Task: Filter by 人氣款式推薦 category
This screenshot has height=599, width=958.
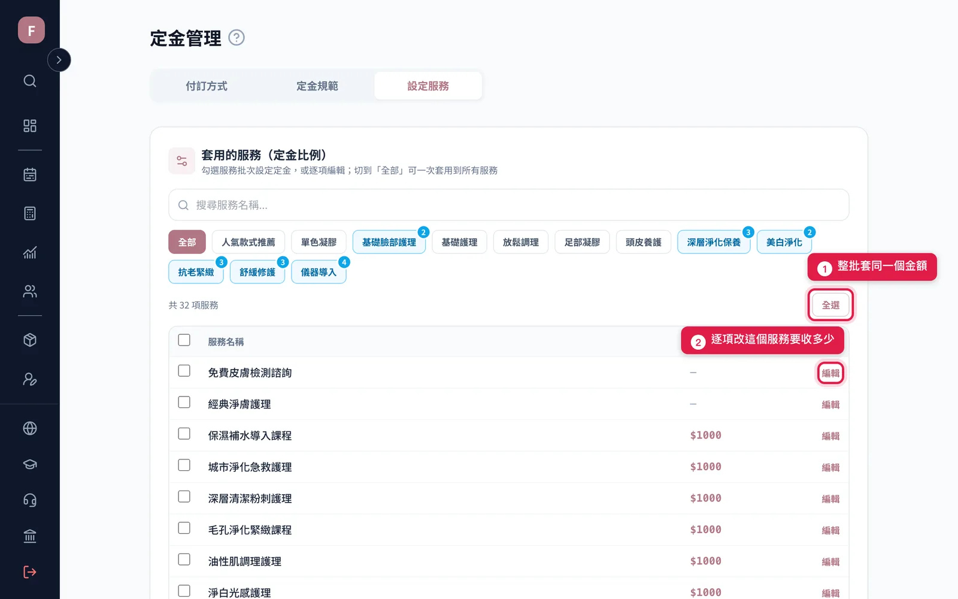Action: [248, 242]
